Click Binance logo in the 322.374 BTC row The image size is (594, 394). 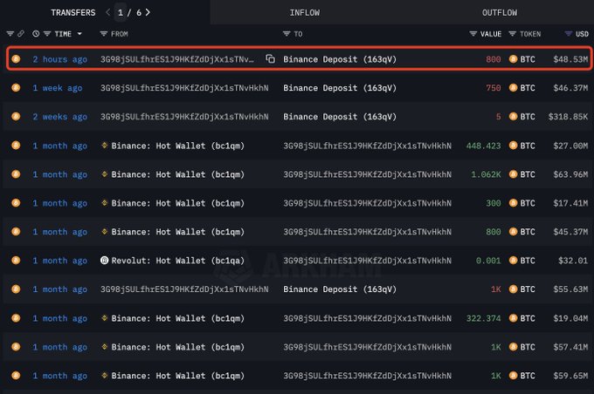pos(104,318)
